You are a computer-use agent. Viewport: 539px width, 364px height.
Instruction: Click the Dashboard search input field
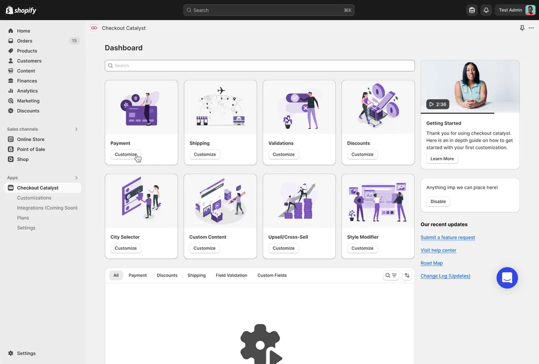tap(260, 66)
